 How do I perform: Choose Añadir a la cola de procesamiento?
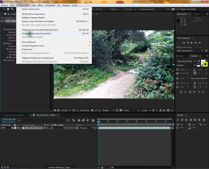(x=54, y=33)
